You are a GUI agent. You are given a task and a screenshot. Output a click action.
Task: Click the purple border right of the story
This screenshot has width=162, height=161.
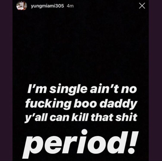pos(155,80)
